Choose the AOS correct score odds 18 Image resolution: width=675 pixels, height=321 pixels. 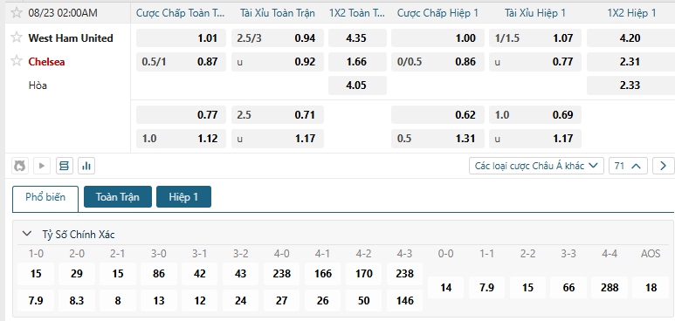coord(651,288)
